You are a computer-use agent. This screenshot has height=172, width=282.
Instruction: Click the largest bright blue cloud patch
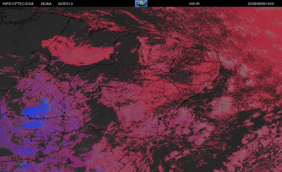pos(36,110)
